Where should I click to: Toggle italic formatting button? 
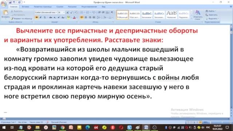(40, 17)
